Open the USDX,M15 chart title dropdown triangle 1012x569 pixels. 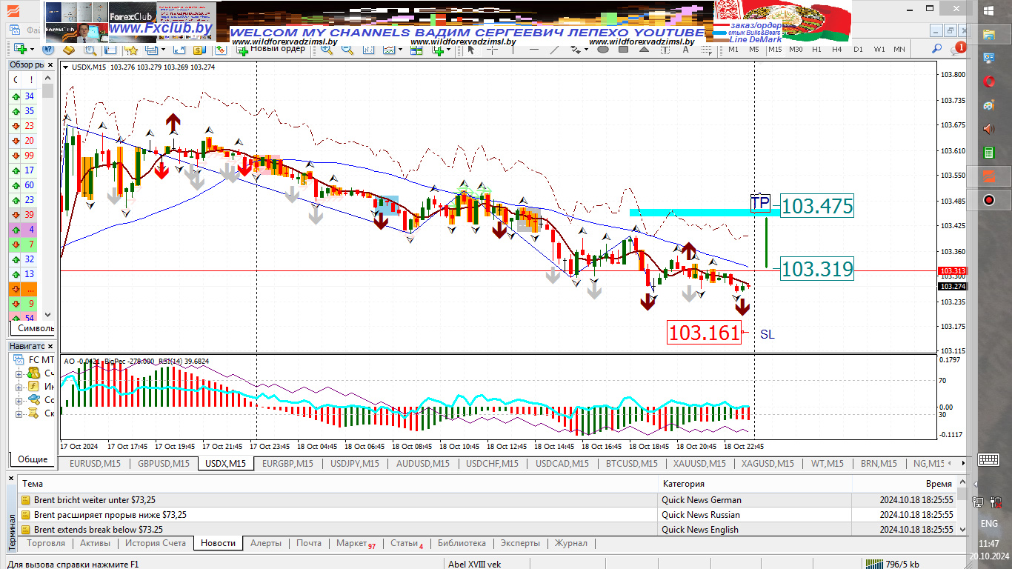(66, 67)
